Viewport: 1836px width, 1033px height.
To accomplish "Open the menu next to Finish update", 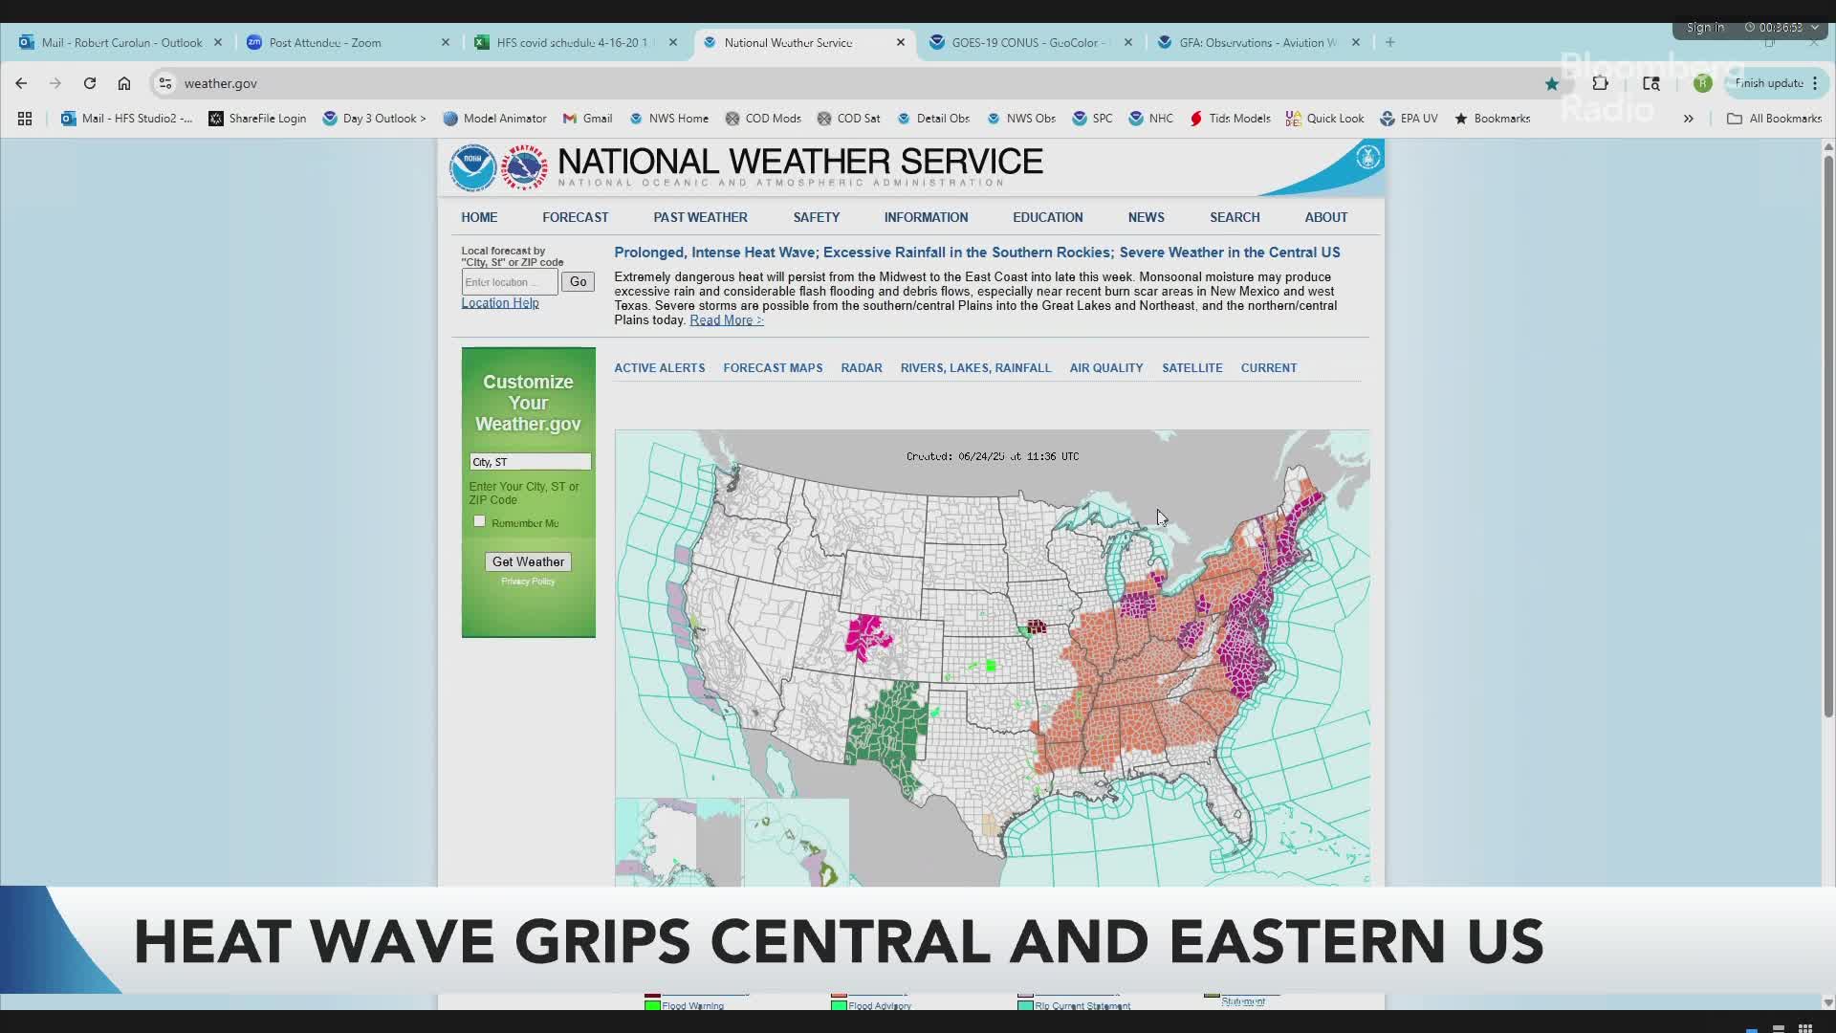I will pos(1816,83).
